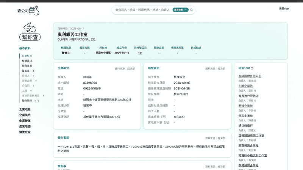Open the 安裝App link
Image resolution: width=303 pixels, height=170 pixels.
pos(284,8)
